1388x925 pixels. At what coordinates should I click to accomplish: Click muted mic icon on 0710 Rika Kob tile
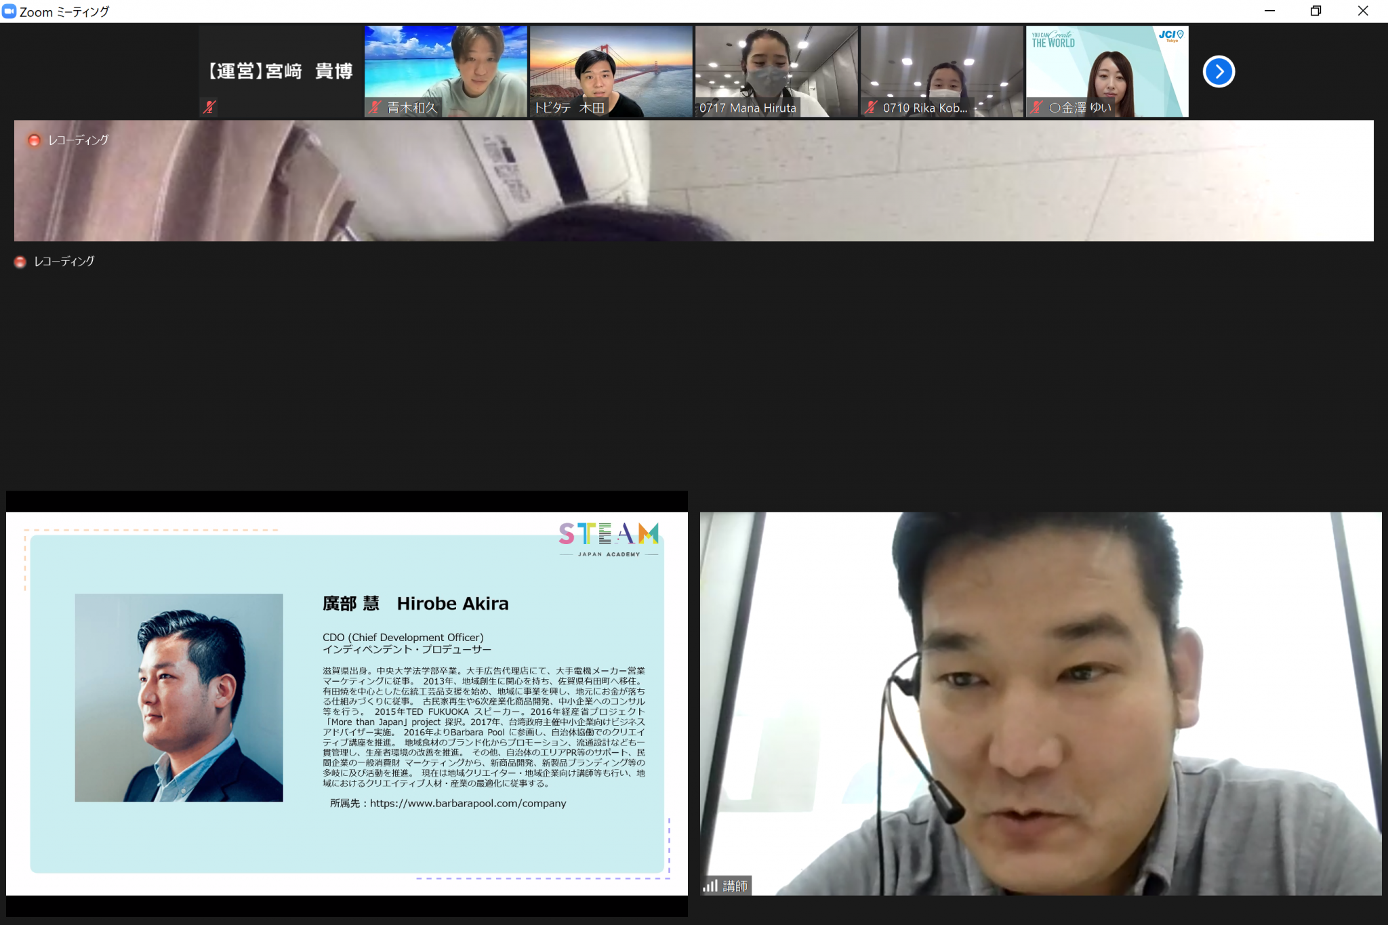(x=872, y=107)
